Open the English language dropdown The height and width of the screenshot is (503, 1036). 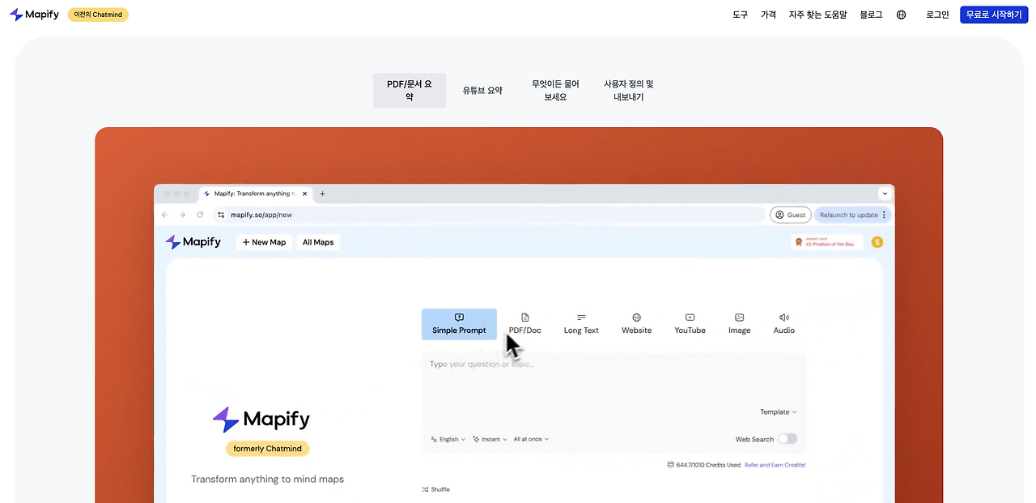[x=448, y=439]
